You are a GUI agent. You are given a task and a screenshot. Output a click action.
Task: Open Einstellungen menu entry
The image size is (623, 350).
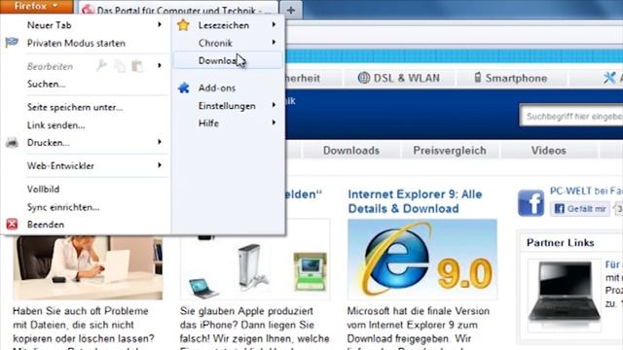(228, 106)
